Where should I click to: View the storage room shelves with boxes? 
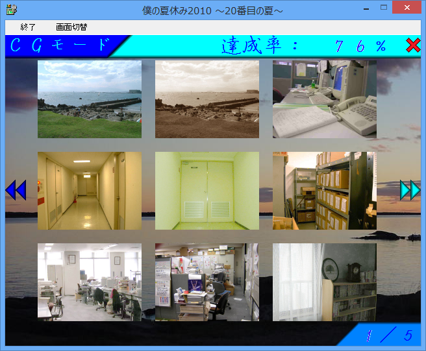point(324,191)
